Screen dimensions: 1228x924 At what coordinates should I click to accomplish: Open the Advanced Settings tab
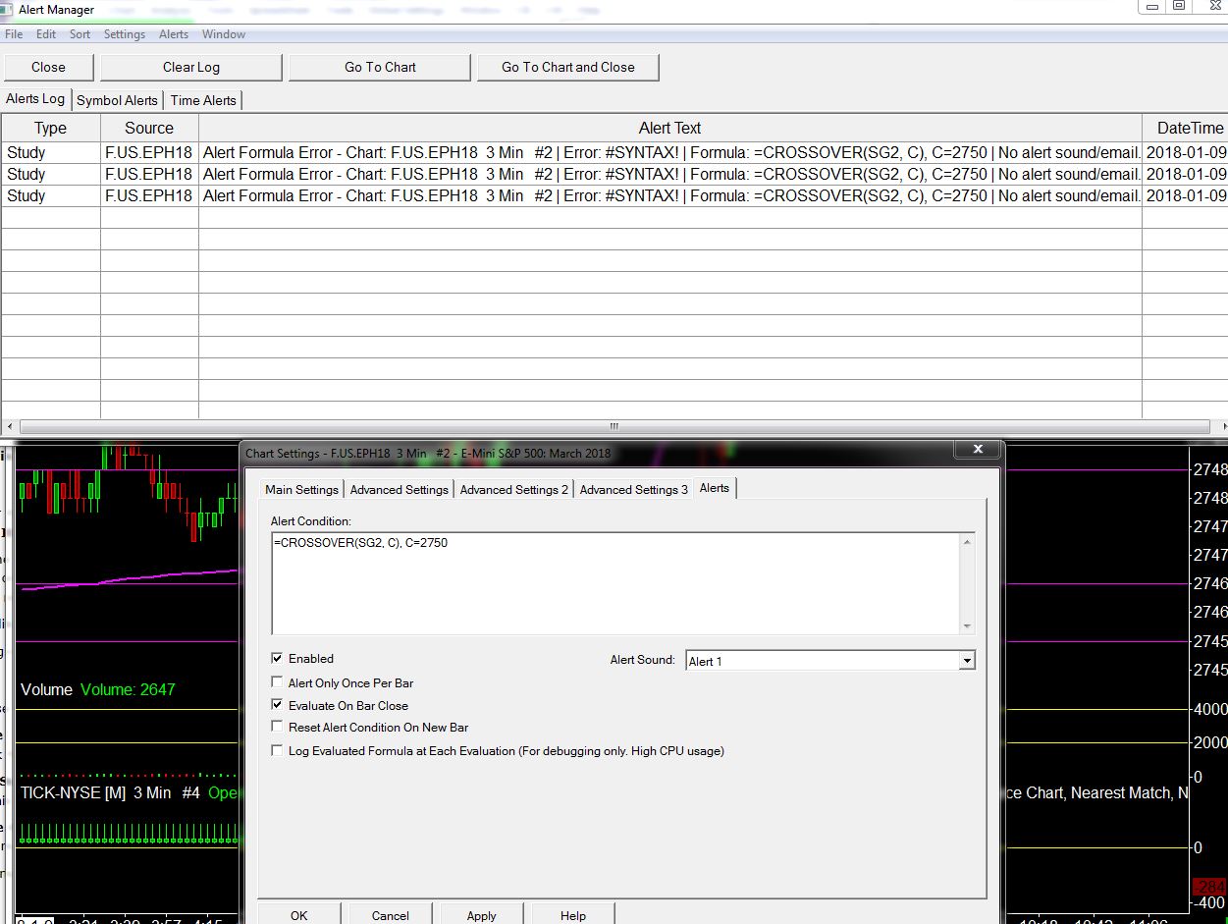(399, 490)
